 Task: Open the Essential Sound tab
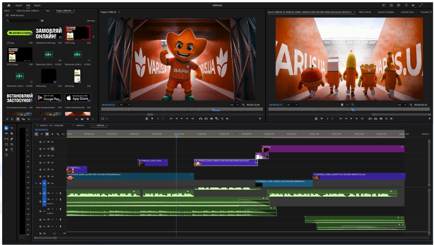tap(407, 12)
